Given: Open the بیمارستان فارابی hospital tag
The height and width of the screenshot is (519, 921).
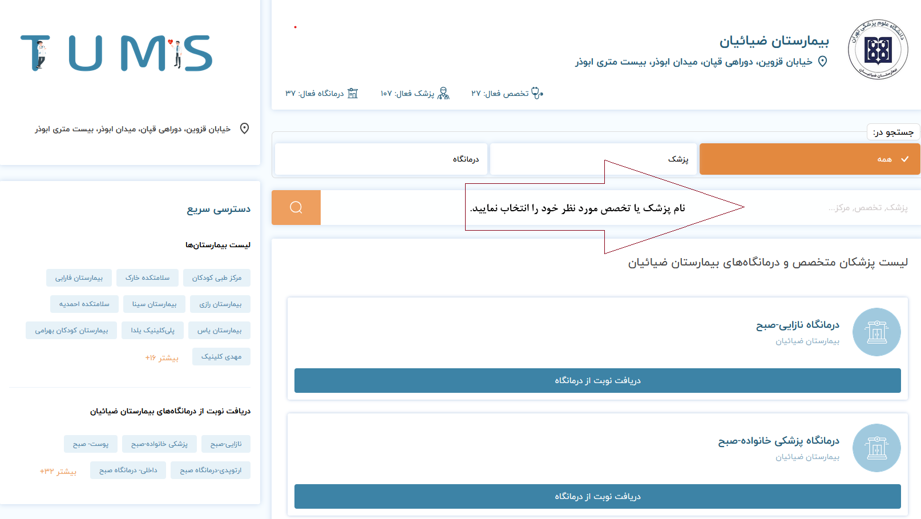Looking at the screenshot, I should pos(79,278).
